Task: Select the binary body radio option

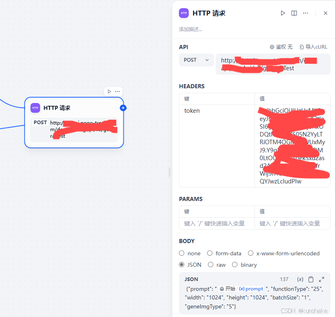Action: (x=244, y=265)
